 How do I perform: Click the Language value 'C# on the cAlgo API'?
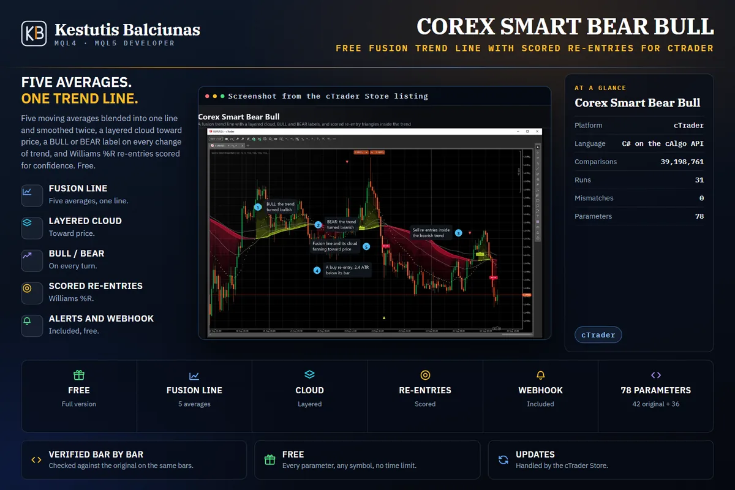click(663, 143)
